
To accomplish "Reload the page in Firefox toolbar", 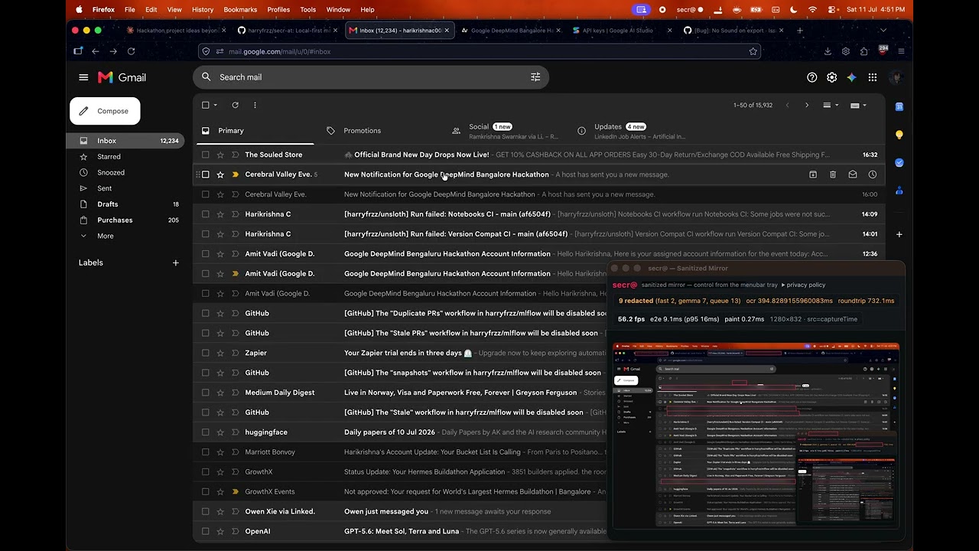I will [132, 51].
